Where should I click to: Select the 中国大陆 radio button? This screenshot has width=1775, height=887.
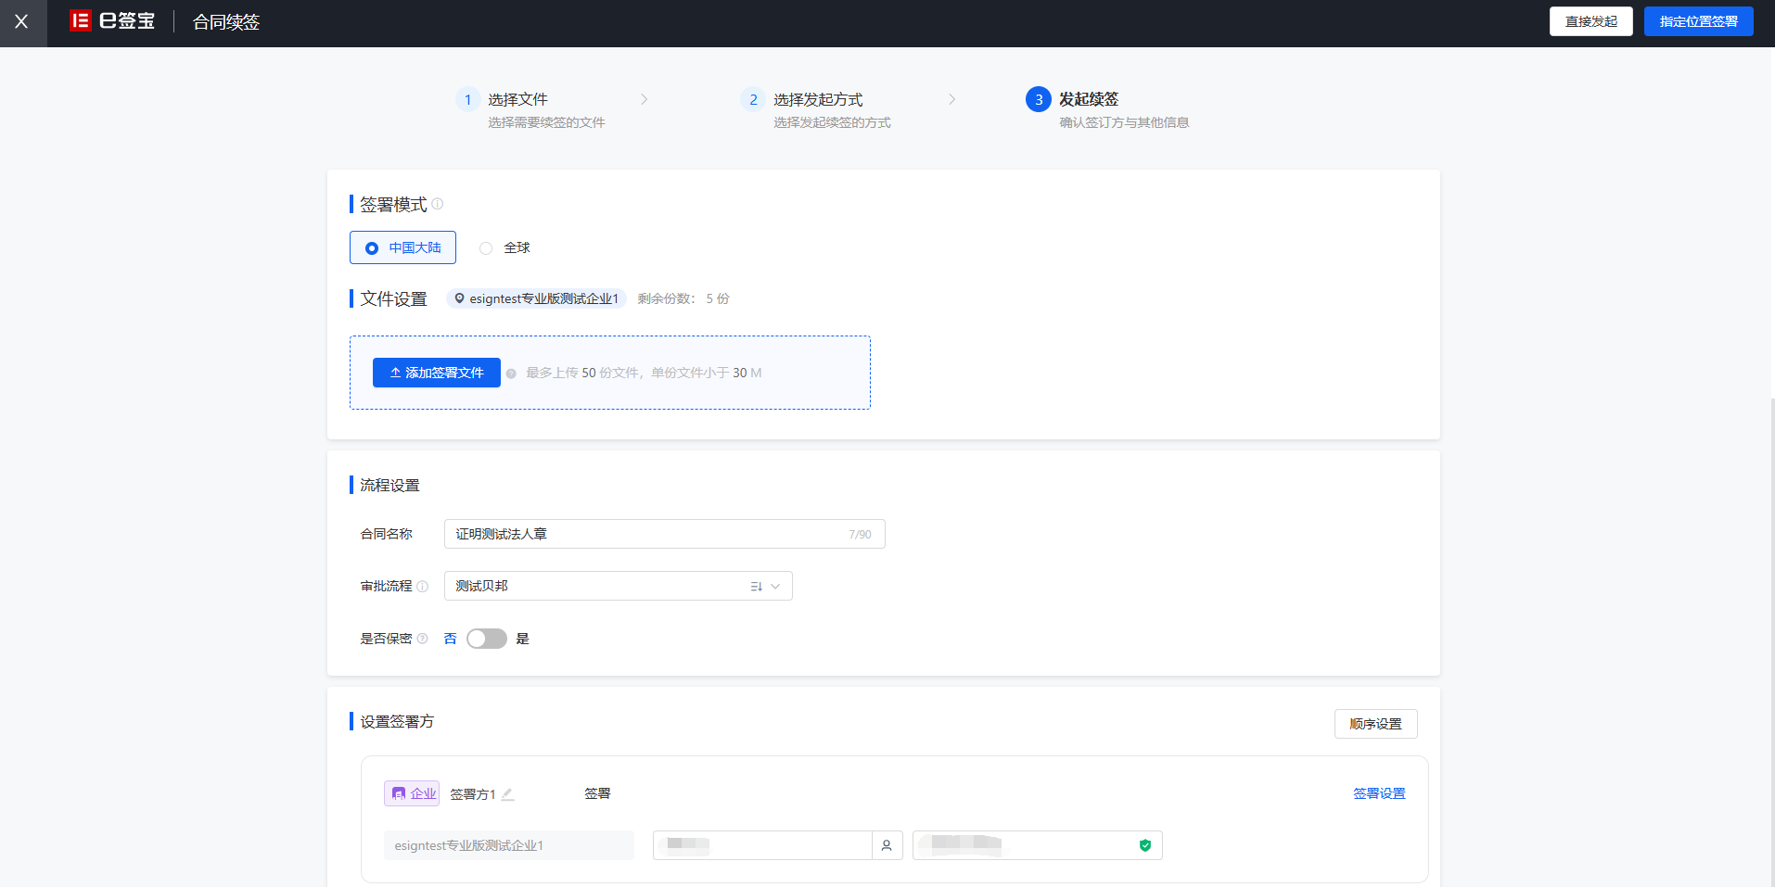(x=372, y=247)
